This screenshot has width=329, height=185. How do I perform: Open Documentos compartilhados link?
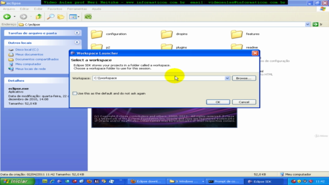click(37, 59)
